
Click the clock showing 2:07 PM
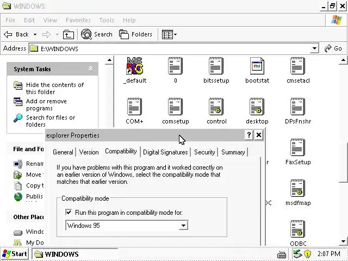coord(328,254)
